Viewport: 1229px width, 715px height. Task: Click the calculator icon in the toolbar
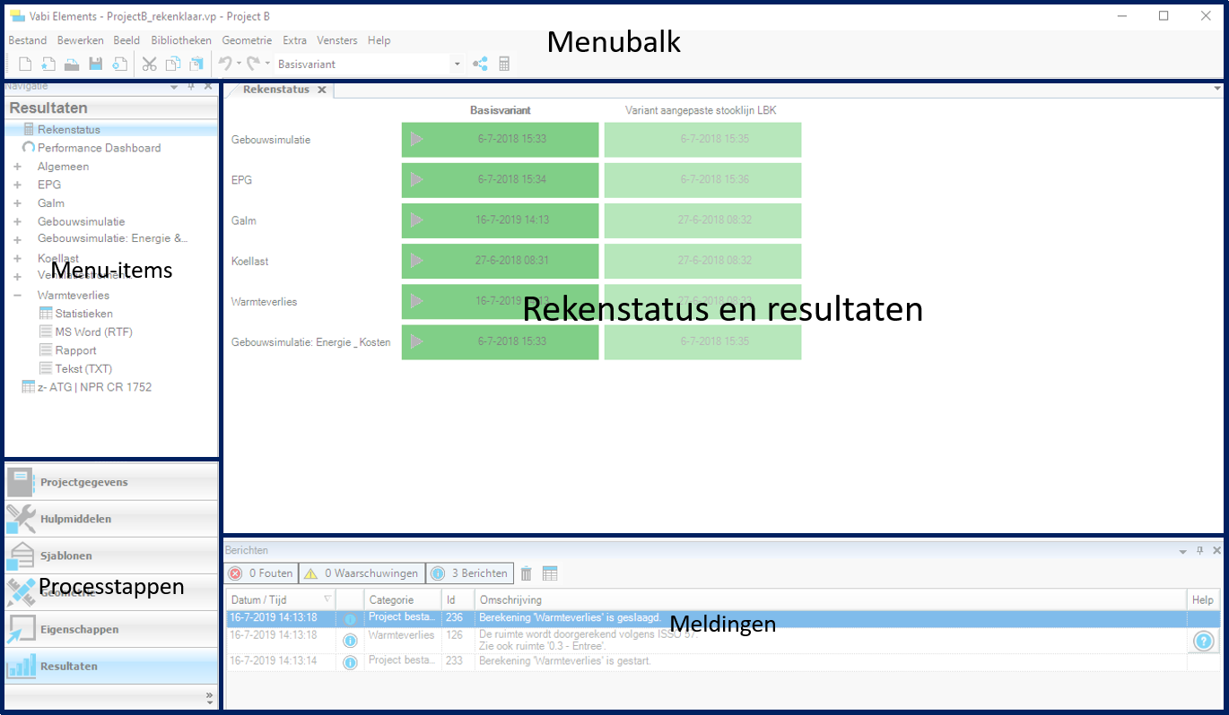(x=504, y=64)
